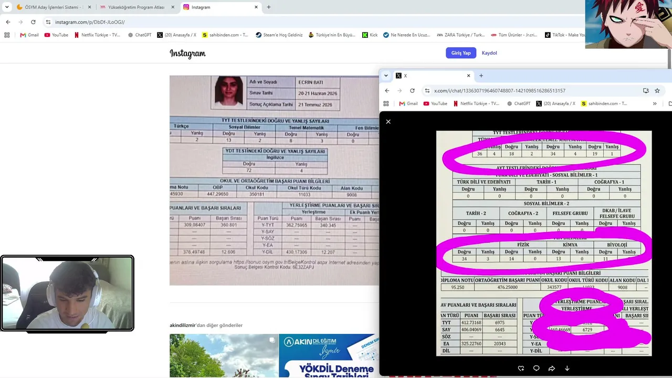
Task: Select the Instagram tab
Action: [220, 7]
